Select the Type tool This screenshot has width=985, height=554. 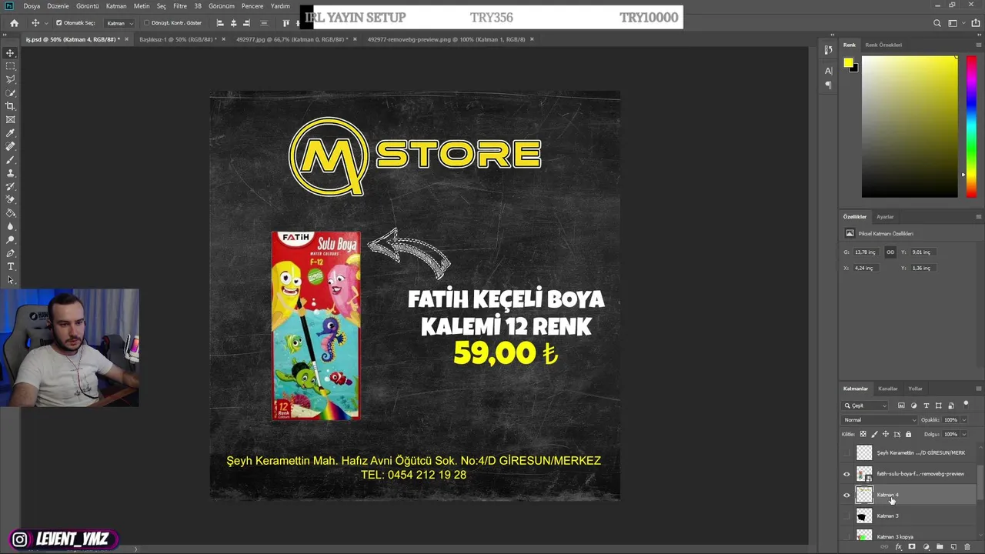(x=10, y=266)
